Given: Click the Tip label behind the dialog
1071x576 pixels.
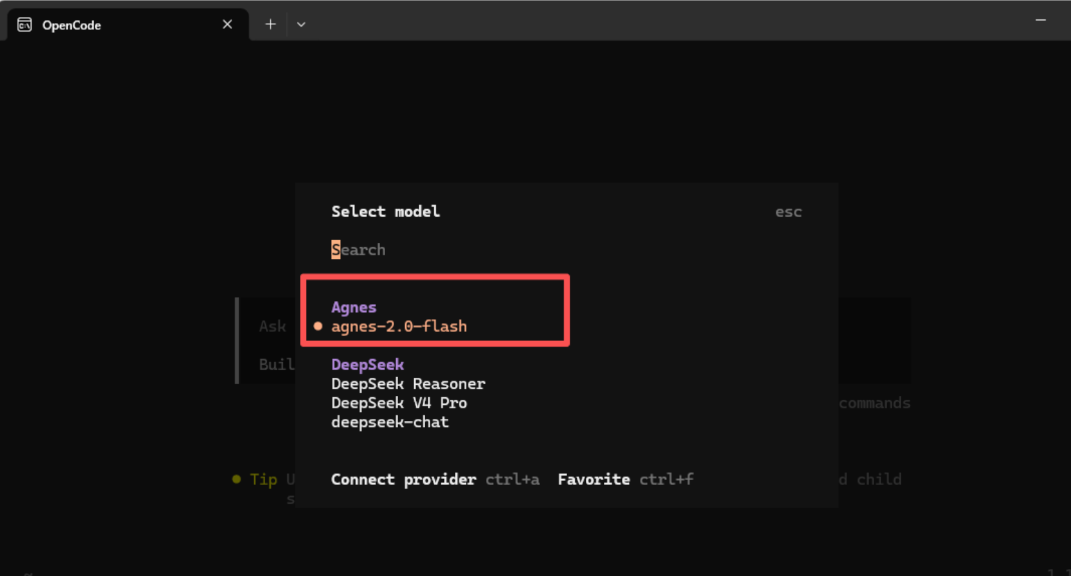Looking at the screenshot, I should pyautogui.click(x=263, y=479).
